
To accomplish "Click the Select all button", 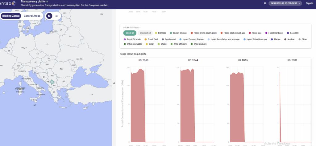I will tap(130, 33).
